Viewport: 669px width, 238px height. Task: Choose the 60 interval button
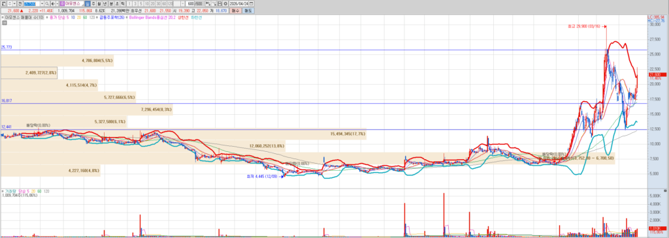point(164,3)
